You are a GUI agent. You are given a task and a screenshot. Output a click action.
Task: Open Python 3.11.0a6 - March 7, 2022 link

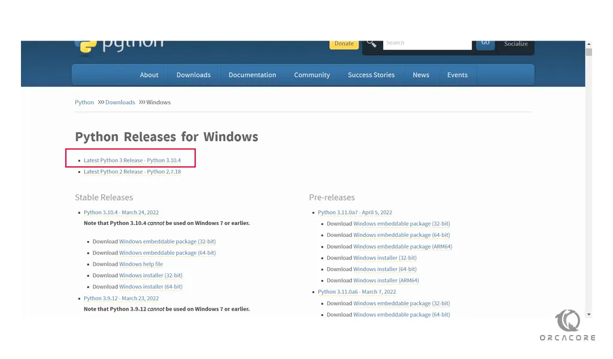[x=357, y=292]
